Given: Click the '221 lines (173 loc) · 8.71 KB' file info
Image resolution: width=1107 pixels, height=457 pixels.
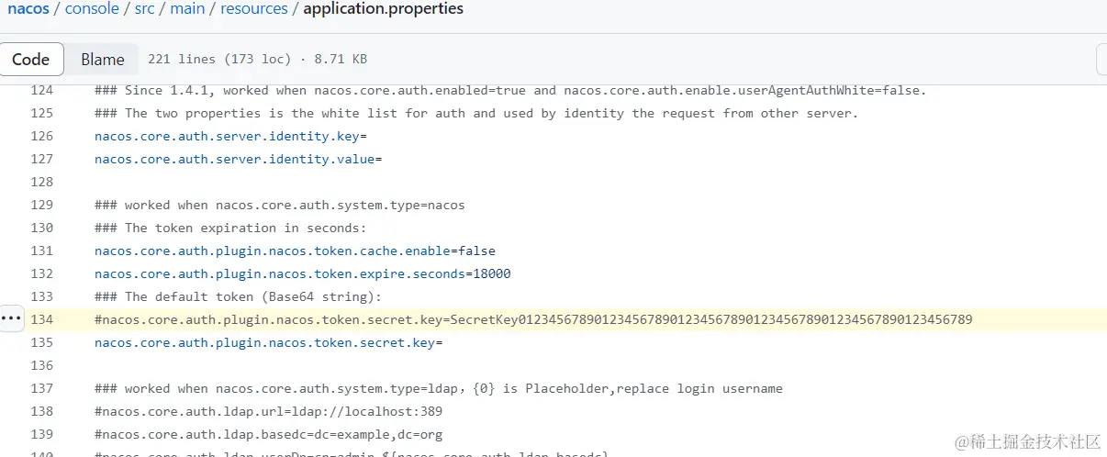Looking at the screenshot, I should 257,60.
